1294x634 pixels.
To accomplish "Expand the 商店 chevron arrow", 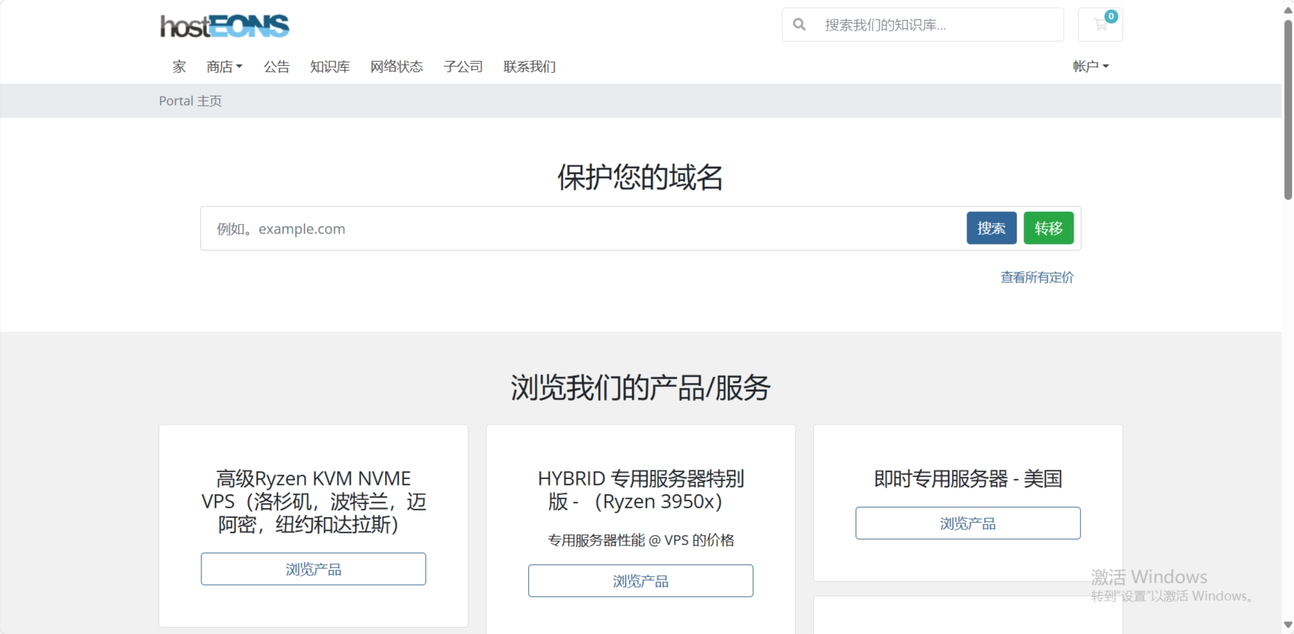I will coord(240,67).
